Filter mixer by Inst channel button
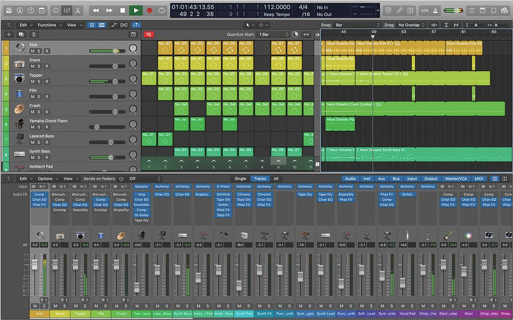513x320 pixels. (367, 178)
